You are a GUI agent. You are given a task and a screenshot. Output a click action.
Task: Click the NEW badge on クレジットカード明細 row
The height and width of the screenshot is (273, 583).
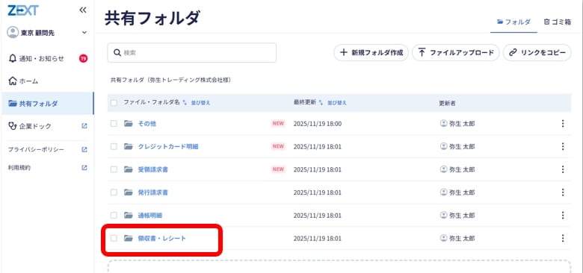click(x=278, y=146)
